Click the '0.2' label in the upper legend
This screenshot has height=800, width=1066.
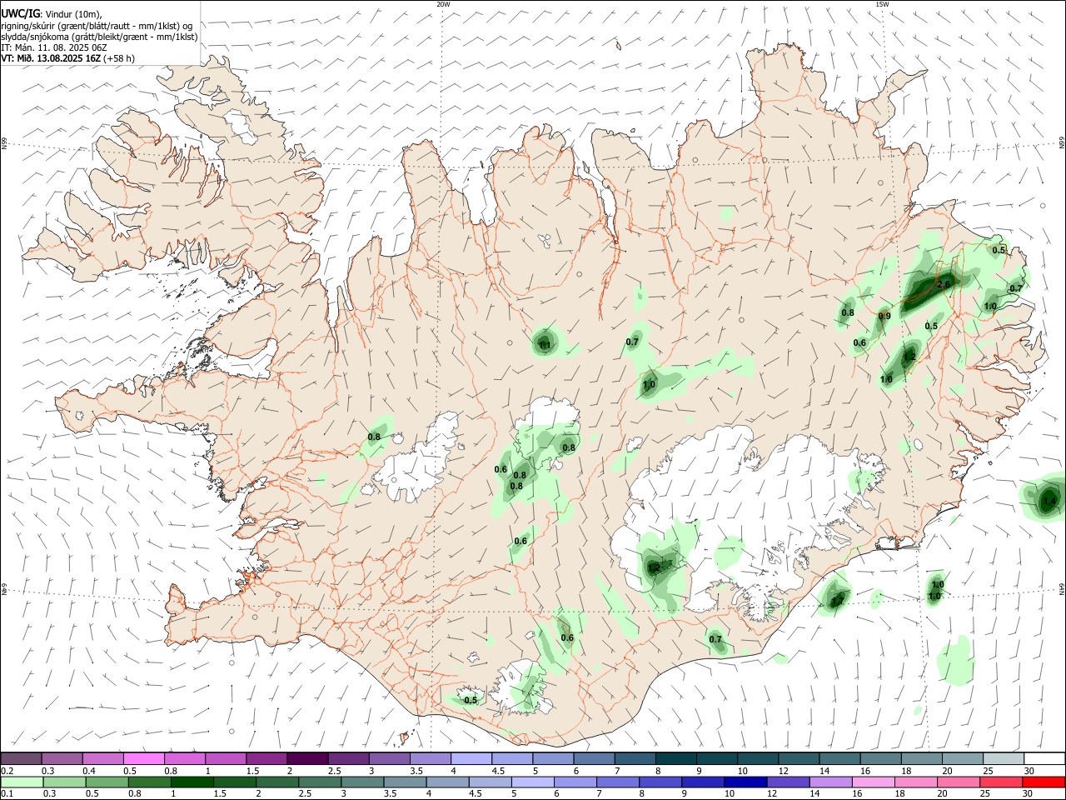[6, 770]
